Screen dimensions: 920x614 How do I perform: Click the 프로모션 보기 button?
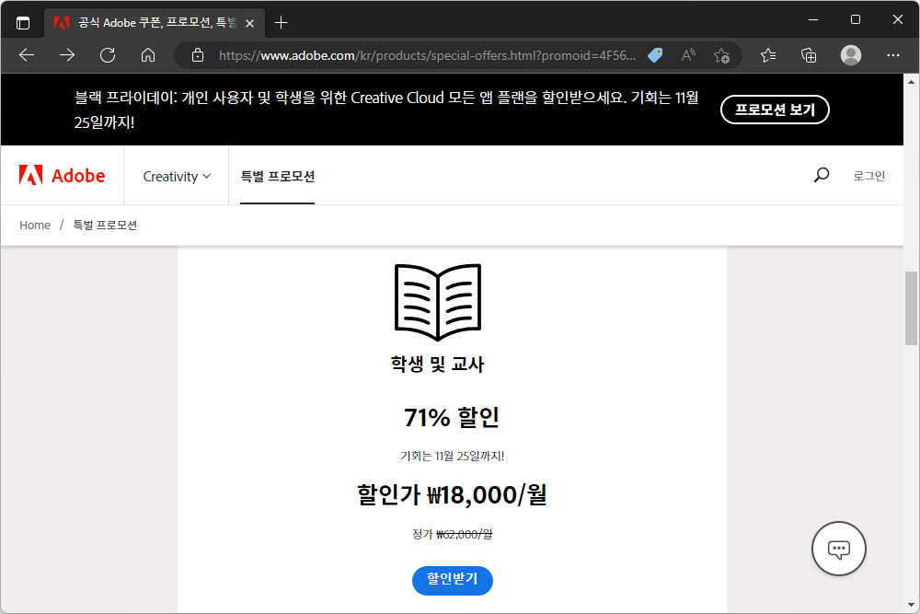pos(775,110)
